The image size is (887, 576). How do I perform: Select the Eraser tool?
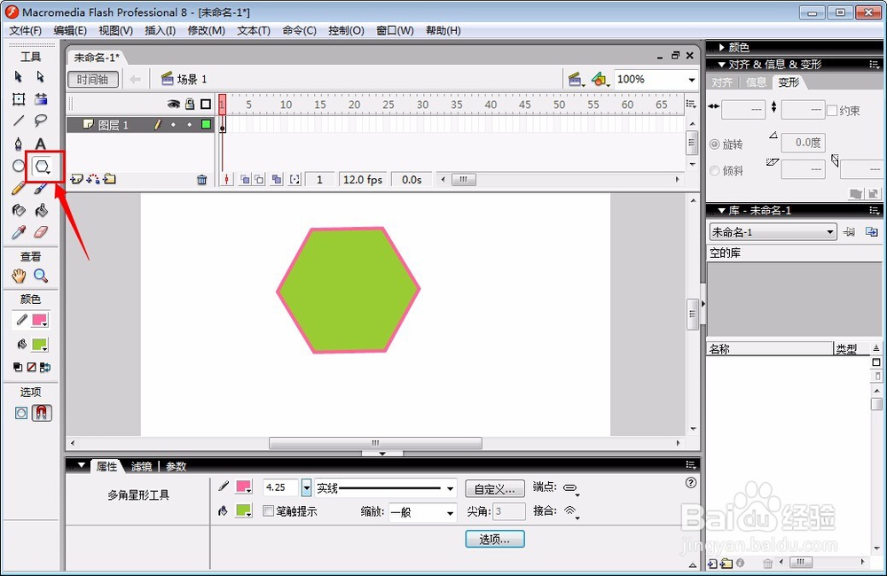click(41, 232)
